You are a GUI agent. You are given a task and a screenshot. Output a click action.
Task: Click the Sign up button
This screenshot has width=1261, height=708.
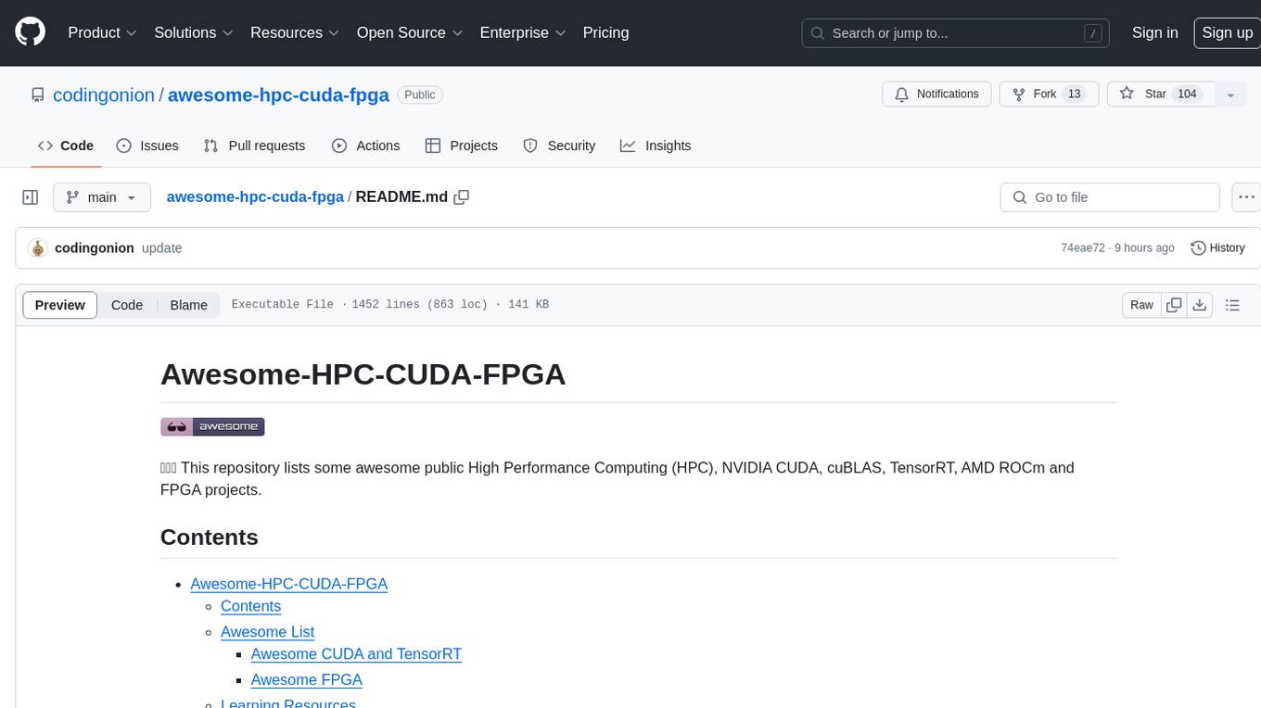click(1227, 32)
